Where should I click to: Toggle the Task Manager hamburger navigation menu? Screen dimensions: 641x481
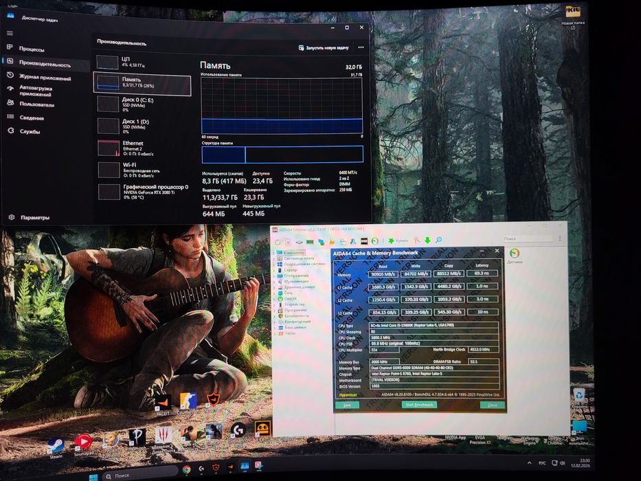10,33
